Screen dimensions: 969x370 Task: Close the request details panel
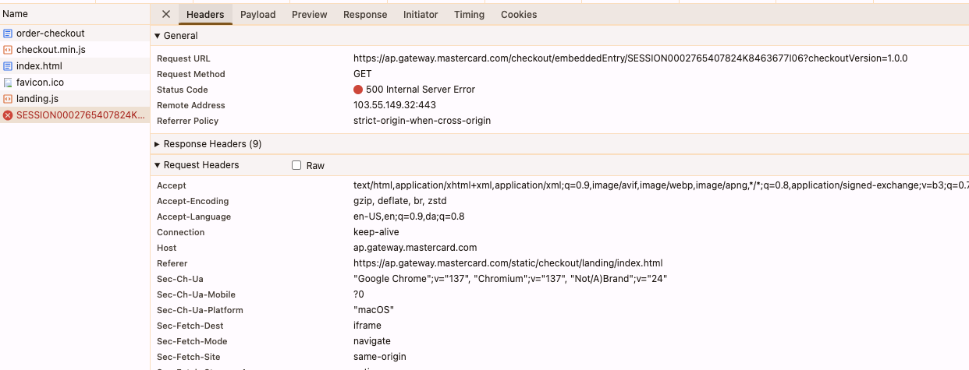165,14
